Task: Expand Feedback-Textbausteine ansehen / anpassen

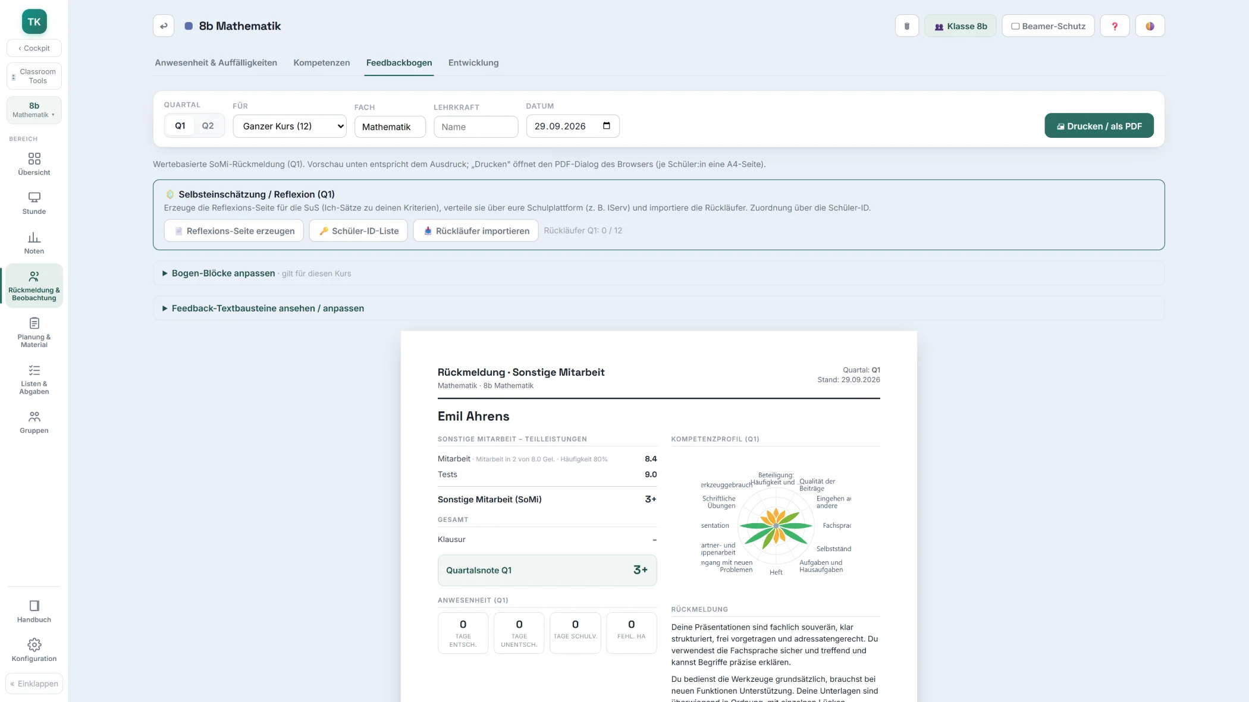Action: tap(268, 308)
